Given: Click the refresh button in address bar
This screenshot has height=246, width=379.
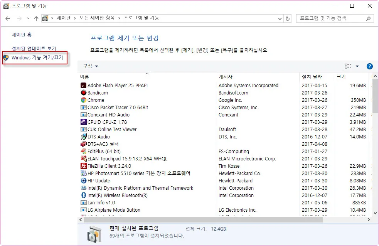Looking at the screenshot, I should click(x=287, y=19).
